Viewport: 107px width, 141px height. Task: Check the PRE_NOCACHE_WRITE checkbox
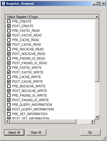pos(9,86)
